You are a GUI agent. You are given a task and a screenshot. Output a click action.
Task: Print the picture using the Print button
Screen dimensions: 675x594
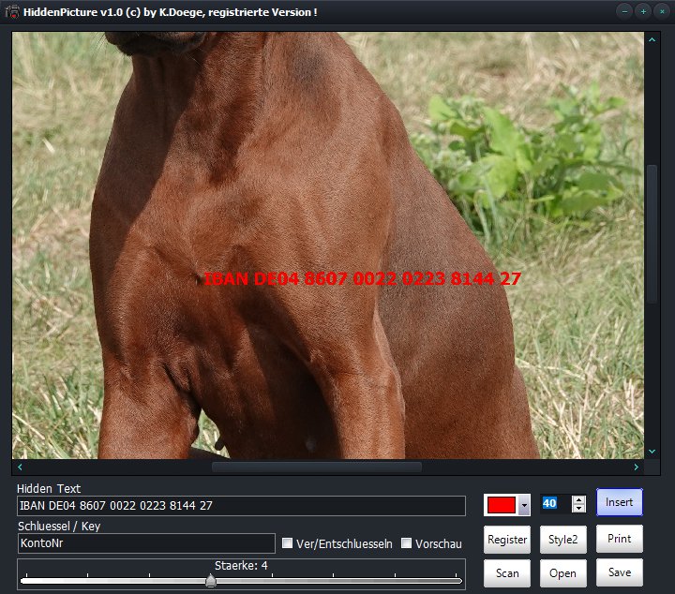[x=619, y=539]
